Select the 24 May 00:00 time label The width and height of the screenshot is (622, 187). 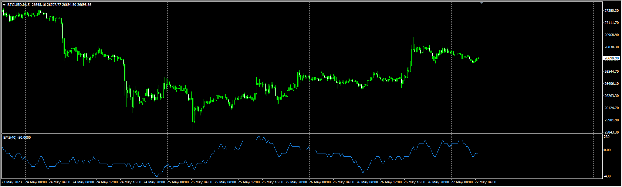click(x=36, y=182)
